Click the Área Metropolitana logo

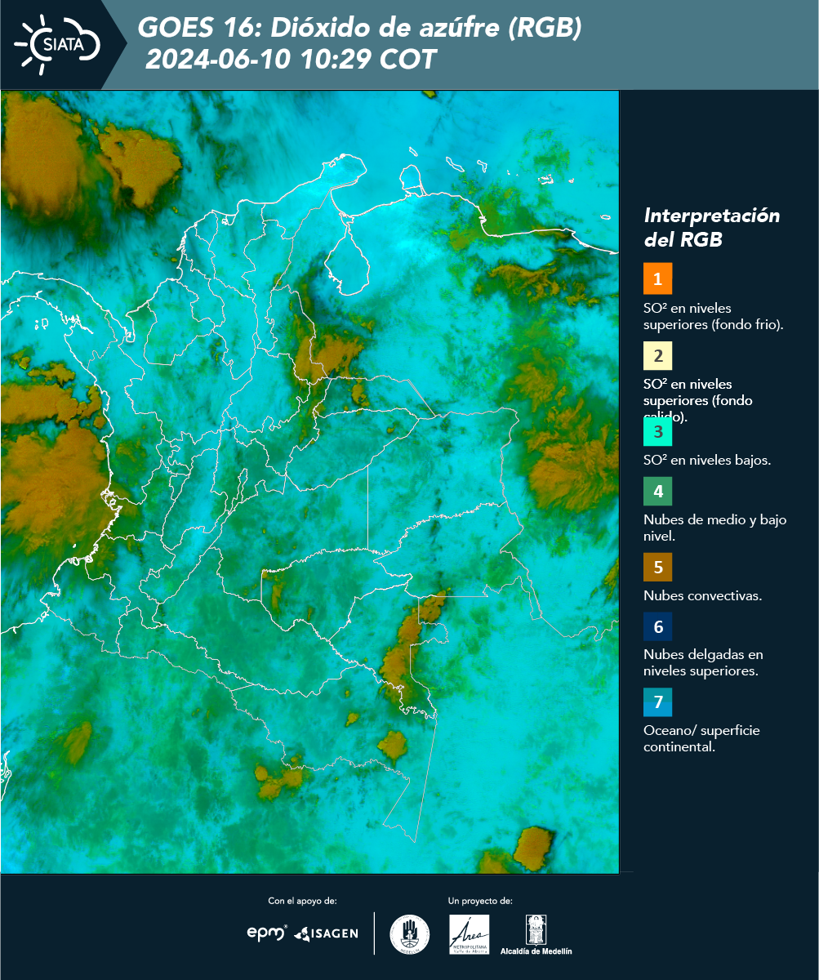point(470,934)
